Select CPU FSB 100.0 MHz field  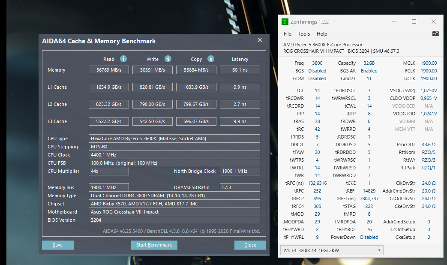coord(174,163)
